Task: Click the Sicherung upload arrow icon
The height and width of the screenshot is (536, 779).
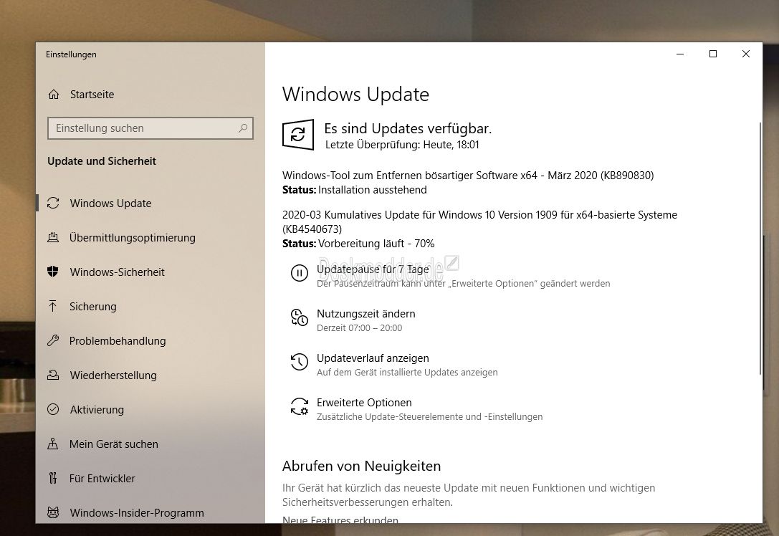Action: tap(52, 306)
